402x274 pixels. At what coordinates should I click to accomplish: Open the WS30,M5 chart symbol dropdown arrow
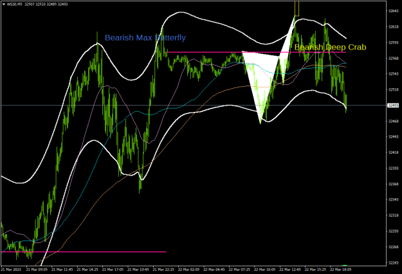[4, 5]
